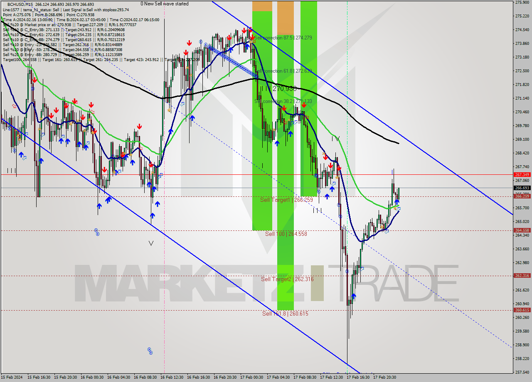The image size is (532, 382).
Task: Click 272.500 on the price scale
Action: (x=522, y=71)
